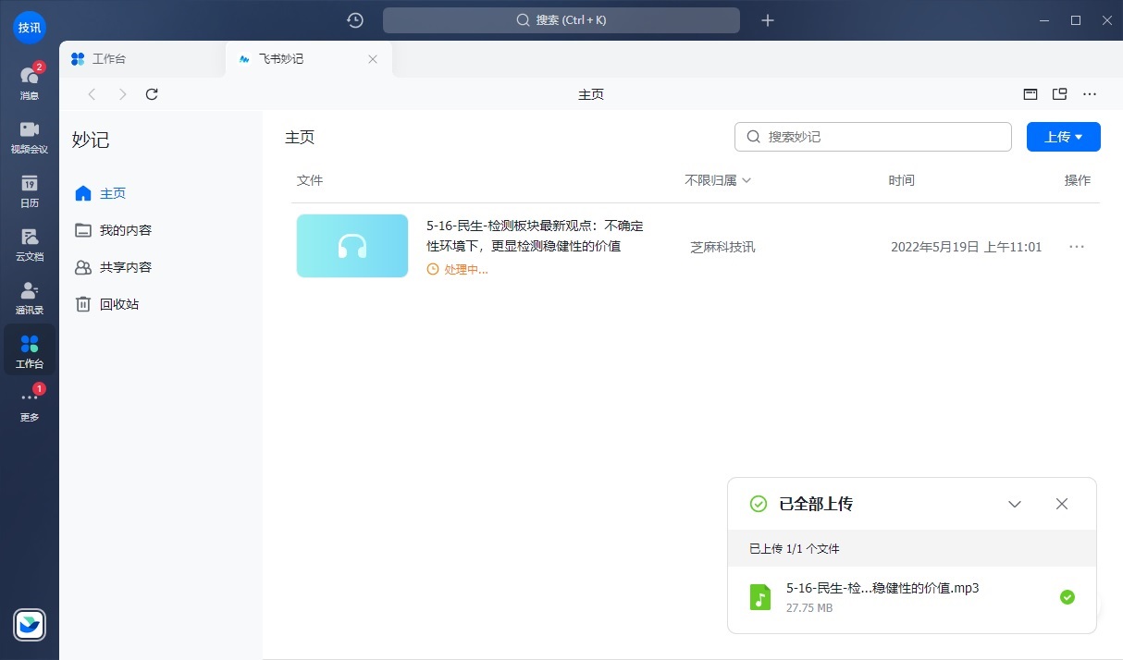Refresh the 飞书妙记 page
This screenshot has height=660, width=1123.
point(152,93)
